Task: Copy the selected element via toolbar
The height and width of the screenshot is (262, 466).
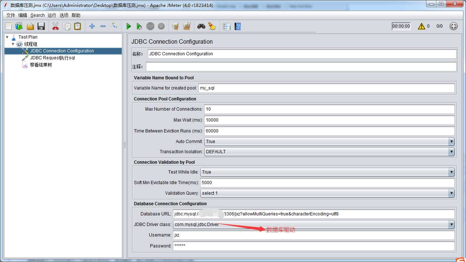Action: [67, 26]
